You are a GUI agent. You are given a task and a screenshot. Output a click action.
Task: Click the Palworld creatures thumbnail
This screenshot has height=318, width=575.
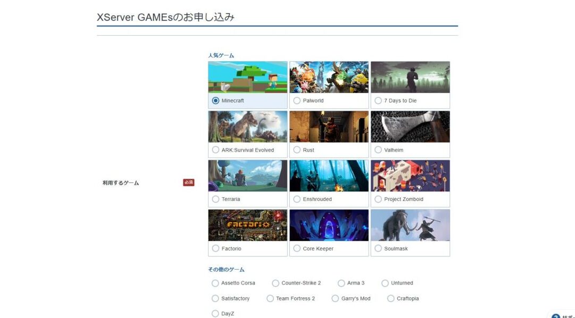tap(329, 77)
